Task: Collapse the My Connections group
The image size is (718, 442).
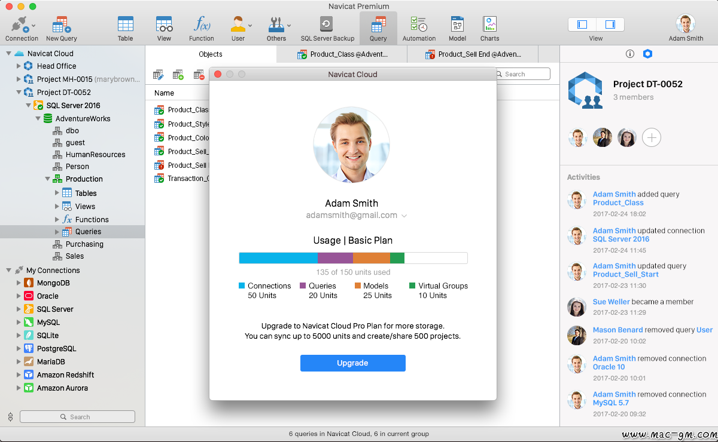Action: pyautogui.click(x=8, y=270)
